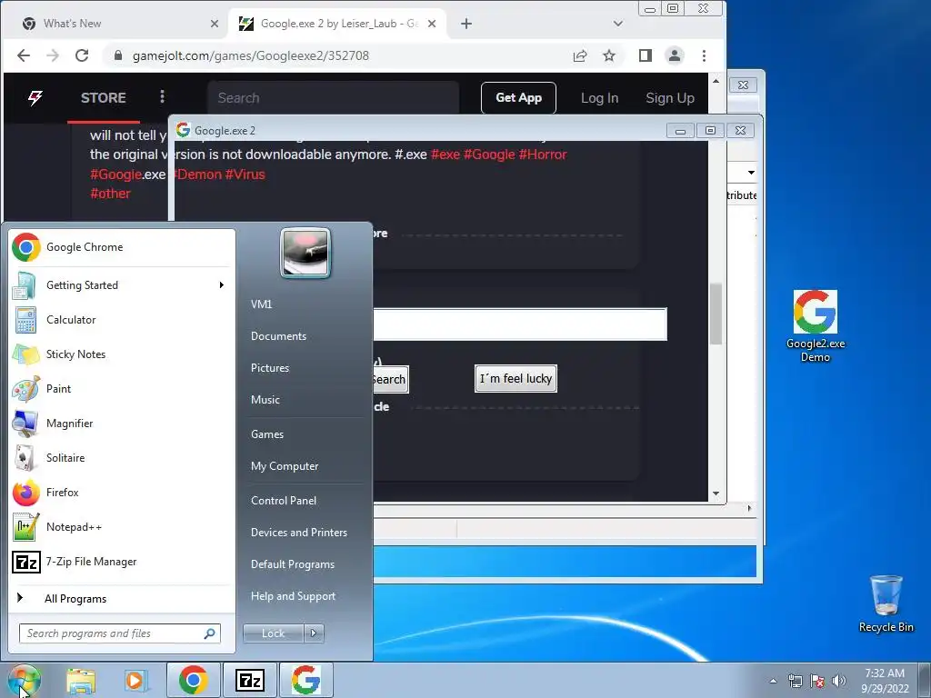
Task: Click the Lock button
Action: click(273, 633)
